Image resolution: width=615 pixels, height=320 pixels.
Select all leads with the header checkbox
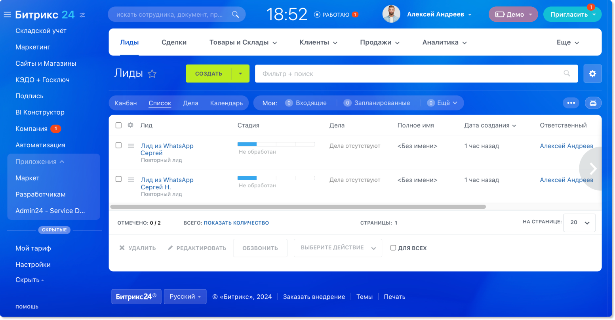click(118, 125)
